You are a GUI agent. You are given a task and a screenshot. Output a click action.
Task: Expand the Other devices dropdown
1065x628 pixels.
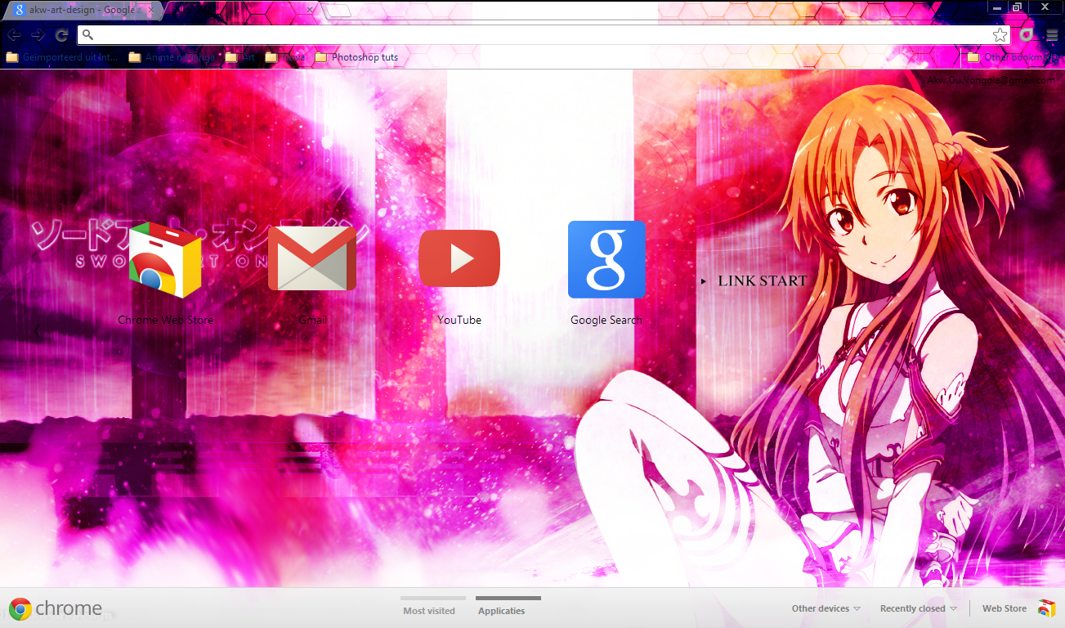[x=826, y=608]
